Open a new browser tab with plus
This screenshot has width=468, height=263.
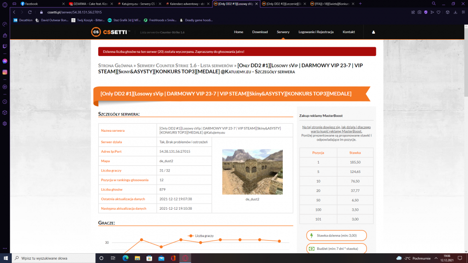360,4
